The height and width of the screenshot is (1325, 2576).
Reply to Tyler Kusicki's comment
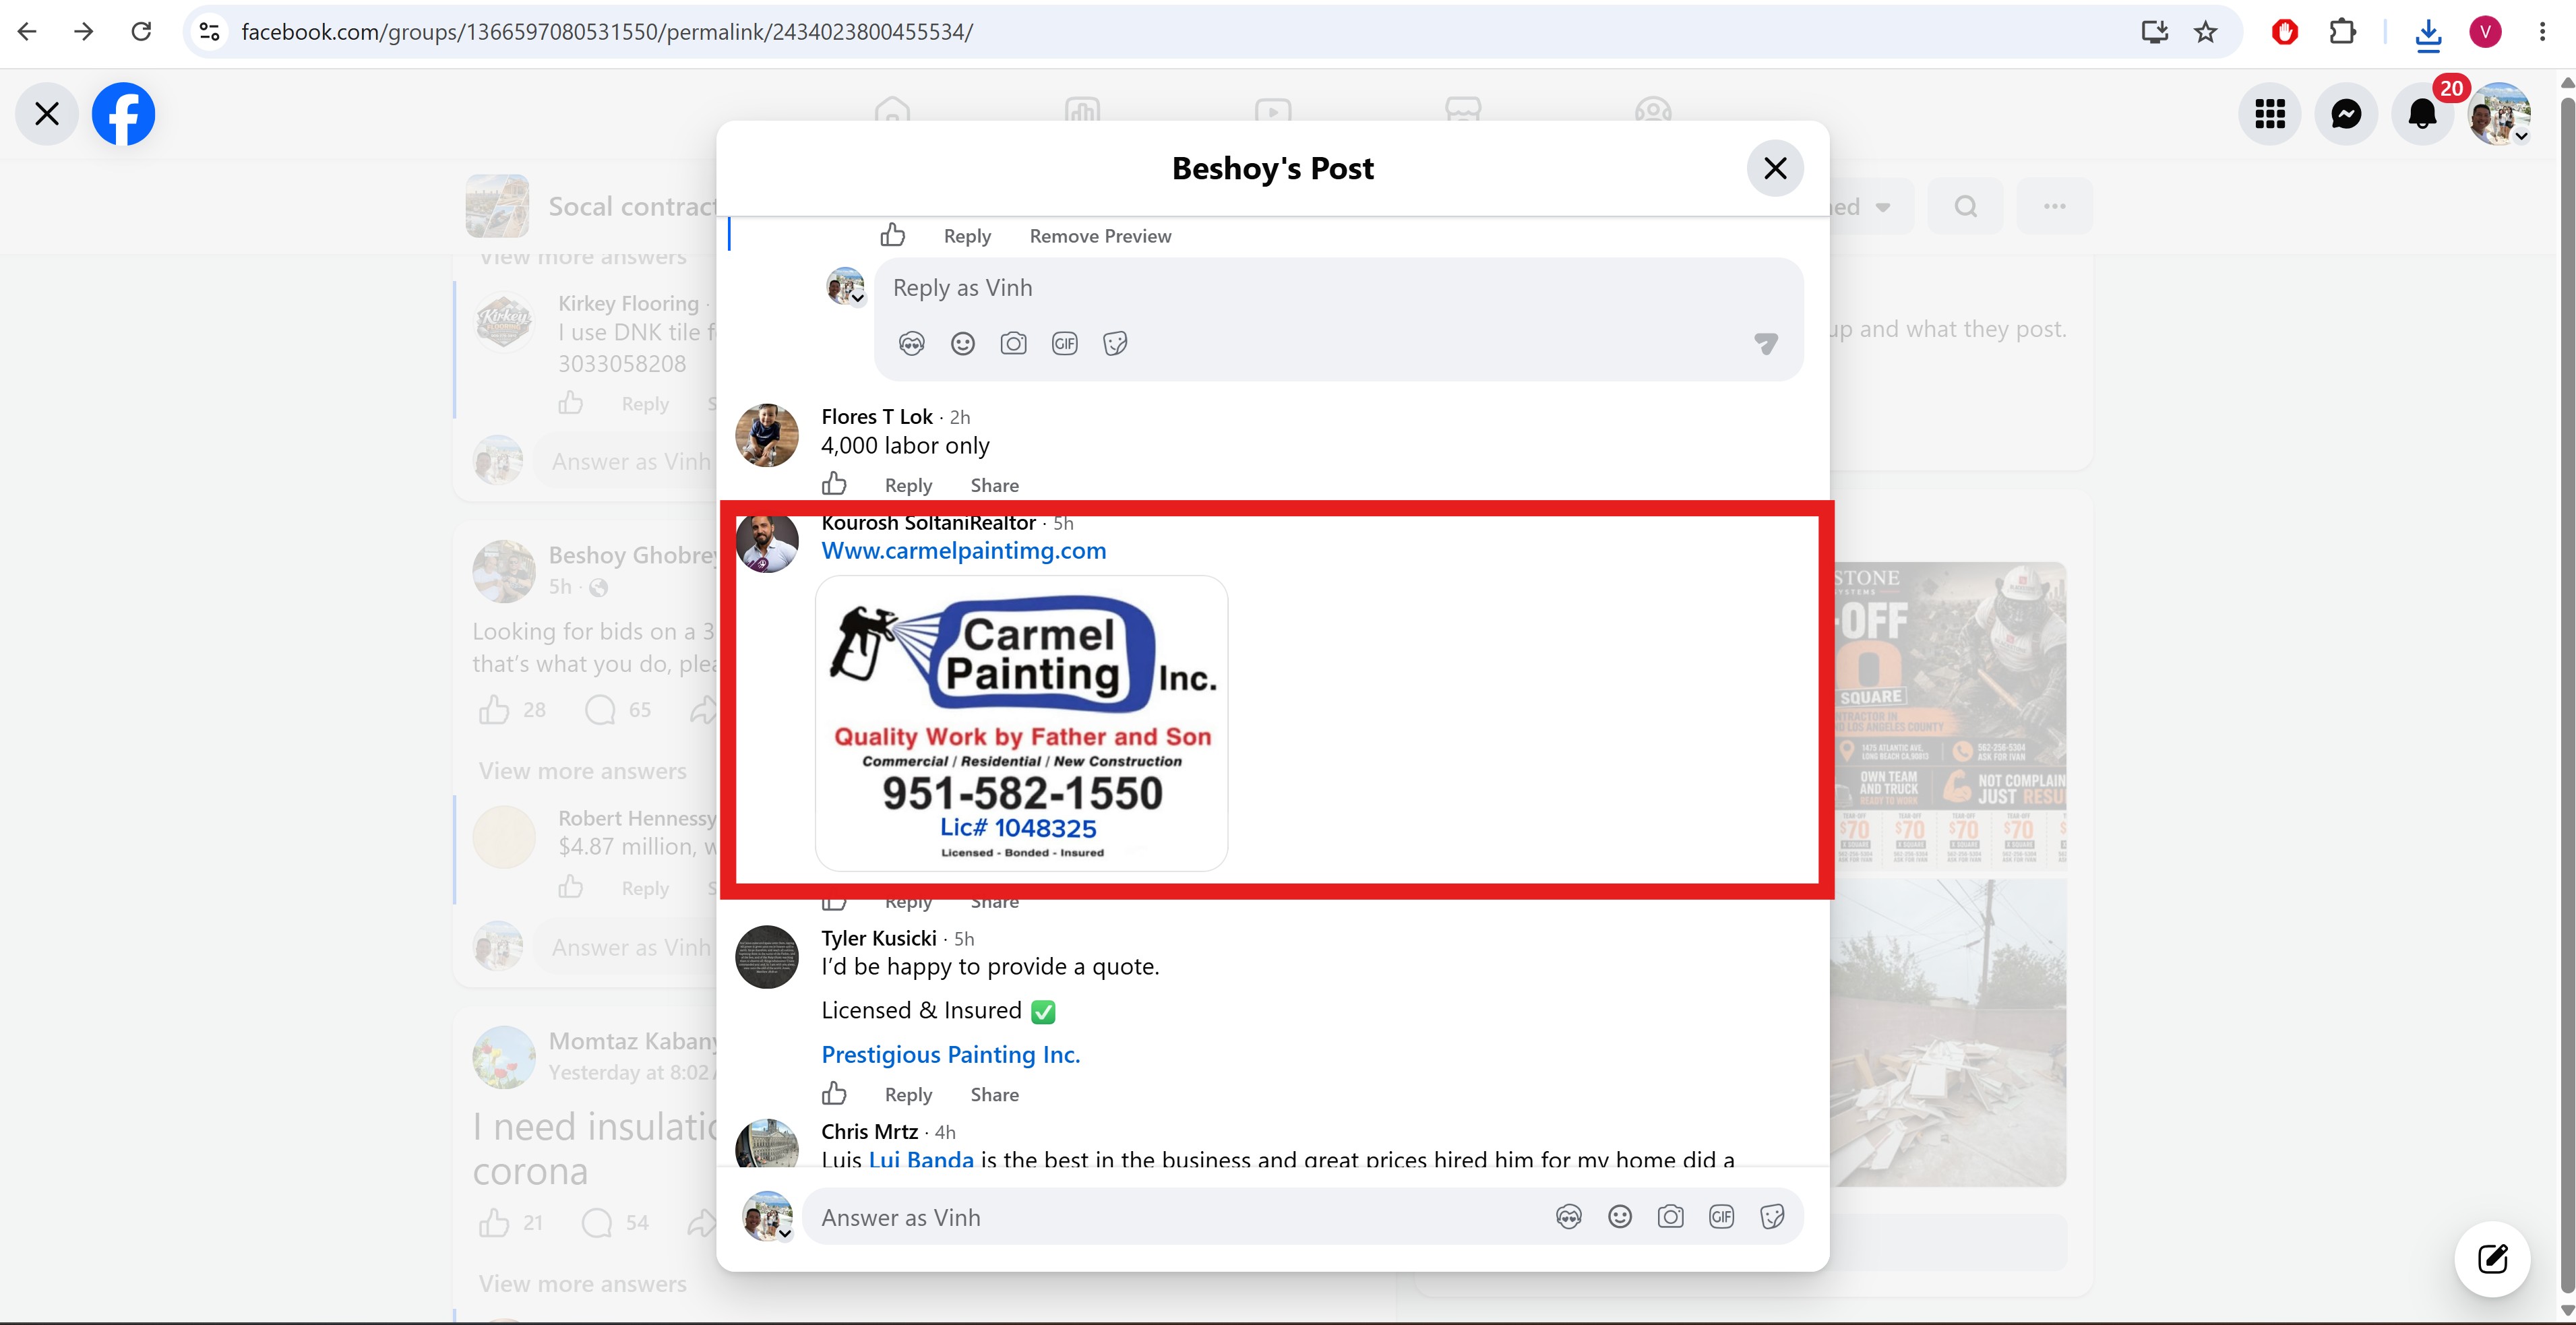(x=908, y=1095)
